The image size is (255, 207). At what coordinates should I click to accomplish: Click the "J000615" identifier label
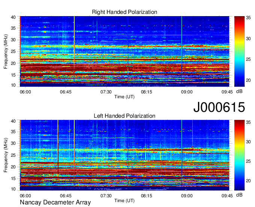(x=219, y=107)
